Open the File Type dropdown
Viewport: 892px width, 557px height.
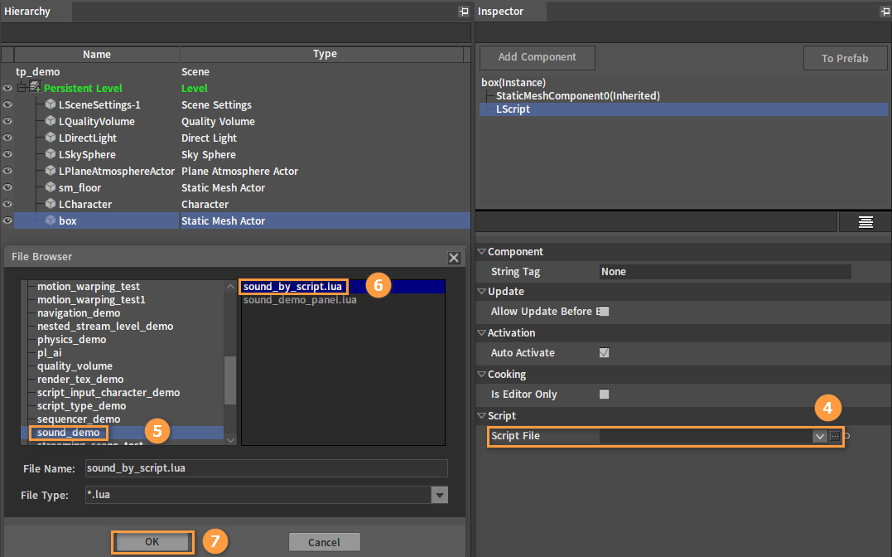pyautogui.click(x=439, y=495)
